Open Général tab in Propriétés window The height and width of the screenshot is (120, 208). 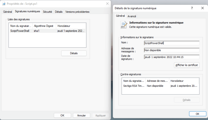click(8, 12)
